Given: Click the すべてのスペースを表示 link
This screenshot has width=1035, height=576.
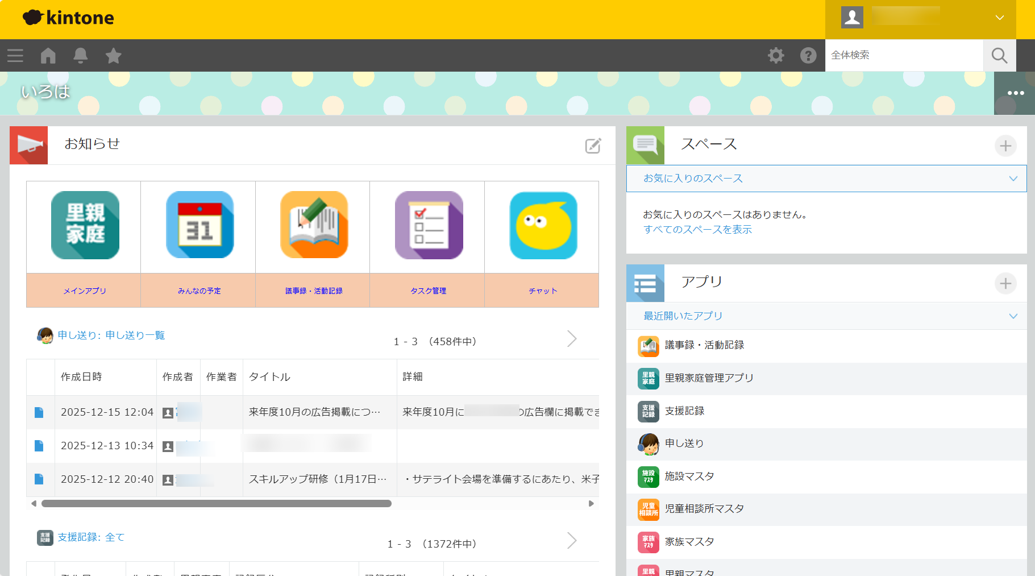Looking at the screenshot, I should (697, 230).
